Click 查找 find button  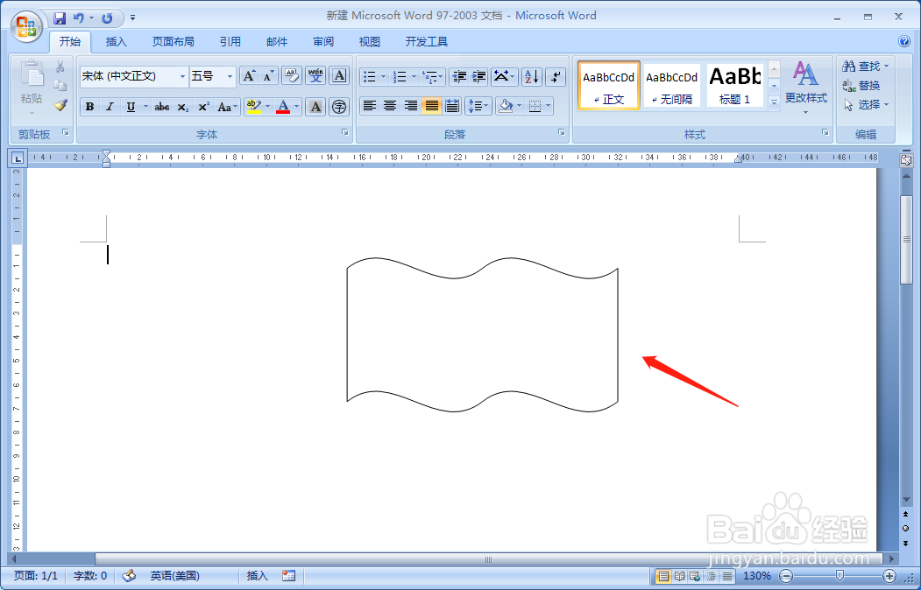[866, 67]
